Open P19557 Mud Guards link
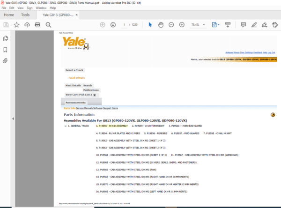The image size is (281, 208). (185, 134)
